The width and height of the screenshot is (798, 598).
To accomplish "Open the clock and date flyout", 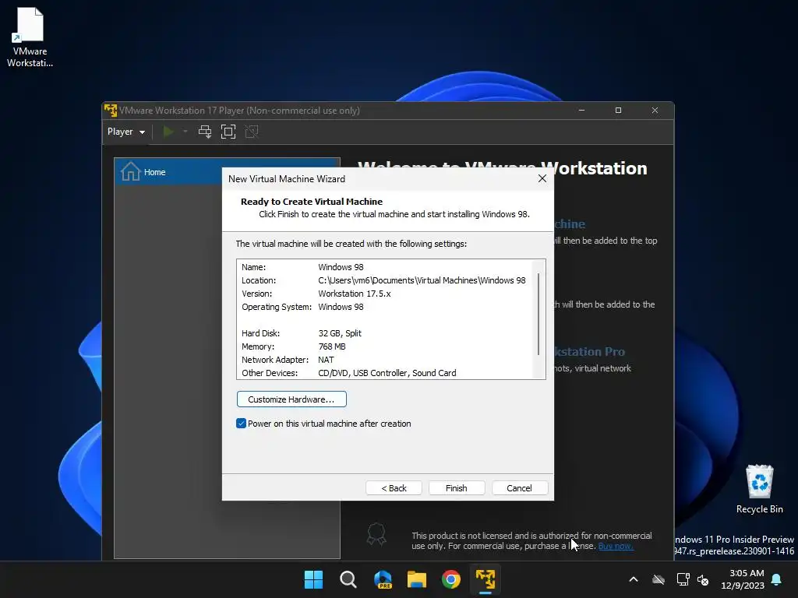I will click(743, 579).
